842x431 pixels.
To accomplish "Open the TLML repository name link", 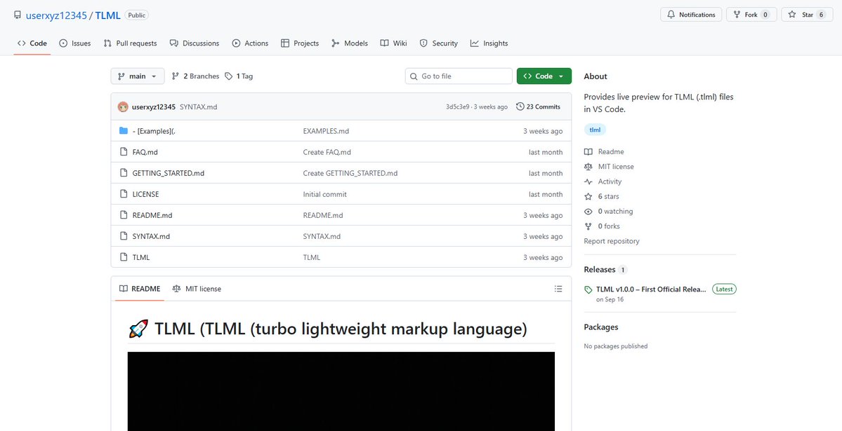I will tap(108, 15).
